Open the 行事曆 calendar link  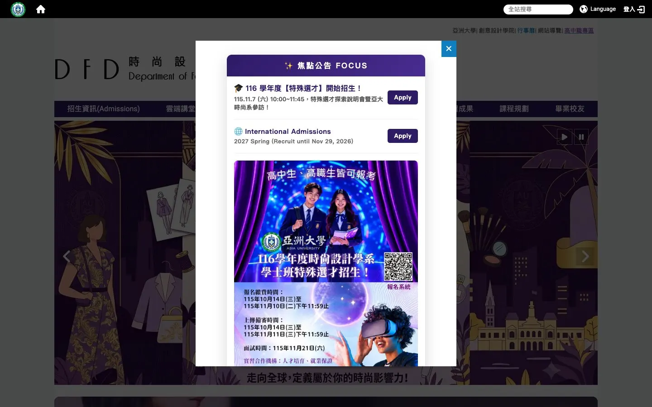pos(526,30)
